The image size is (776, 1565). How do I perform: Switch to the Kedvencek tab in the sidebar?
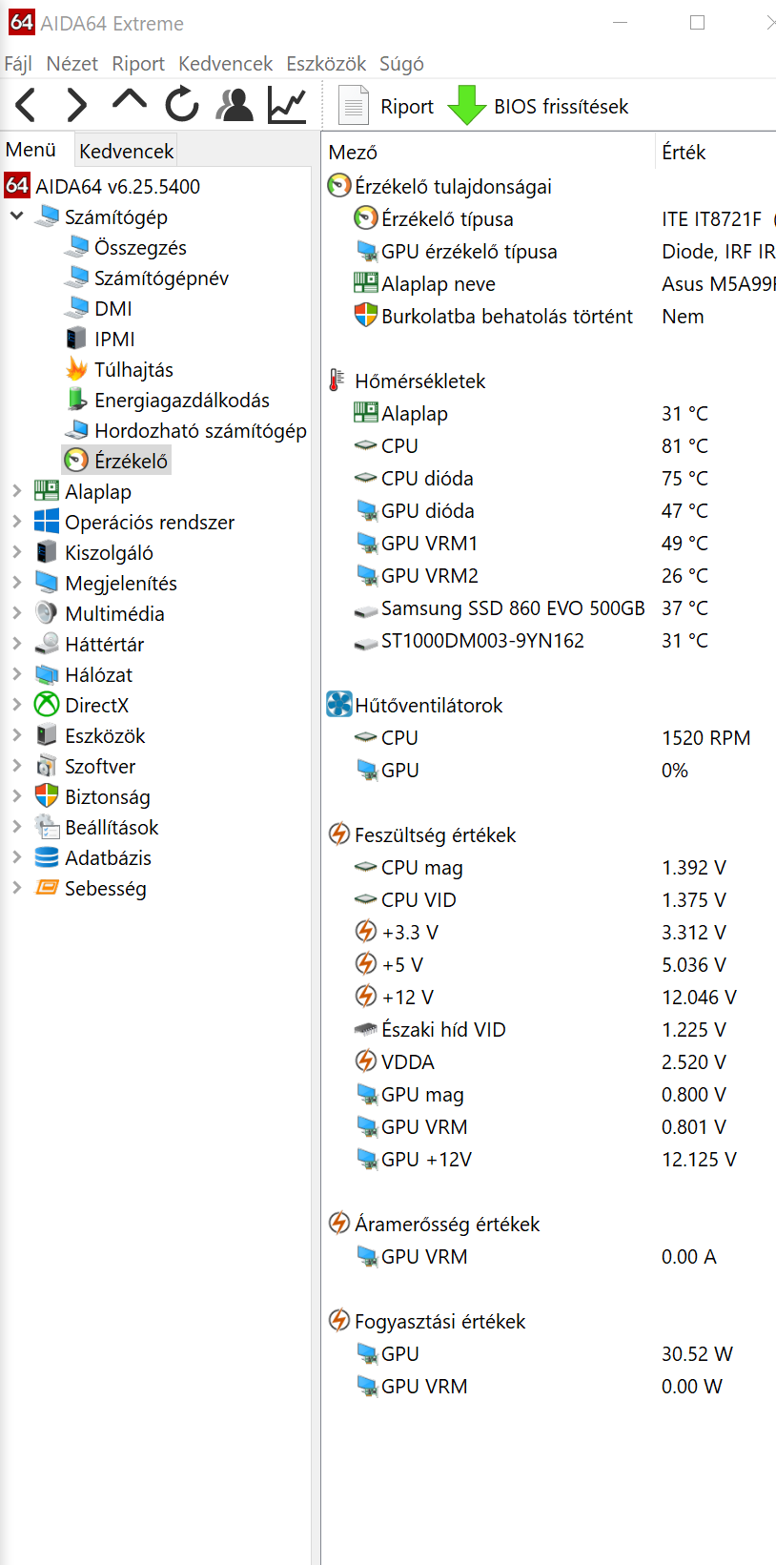(x=127, y=151)
